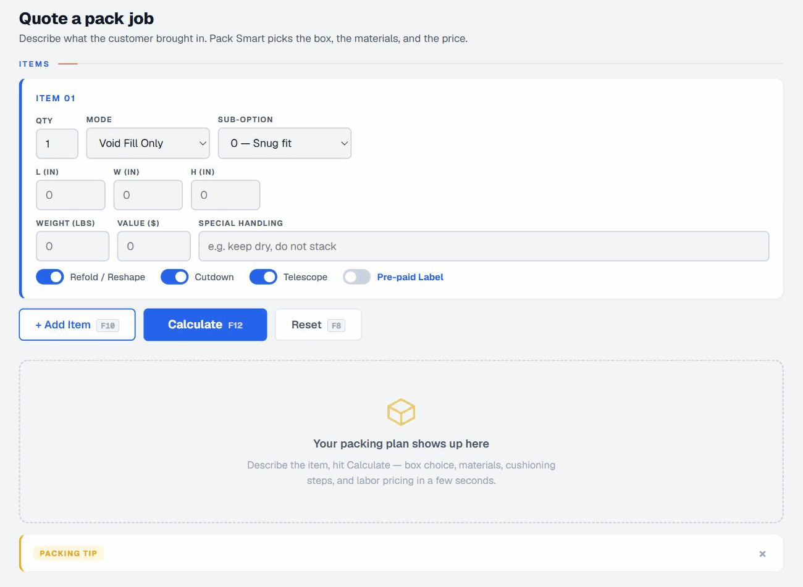Select the Weight (LBS) input
The height and width of the screenshot is (587, 803).
click(72, 246)
